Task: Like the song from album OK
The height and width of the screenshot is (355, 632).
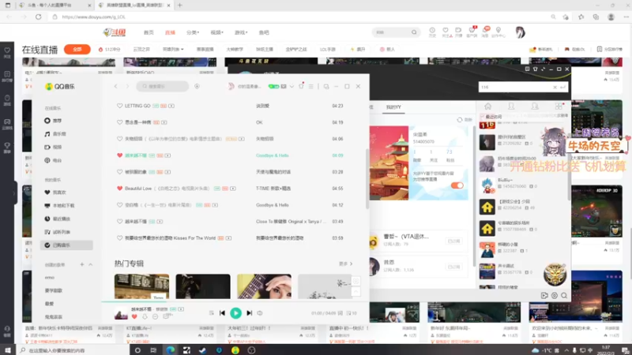Action: tap(119, 122)
